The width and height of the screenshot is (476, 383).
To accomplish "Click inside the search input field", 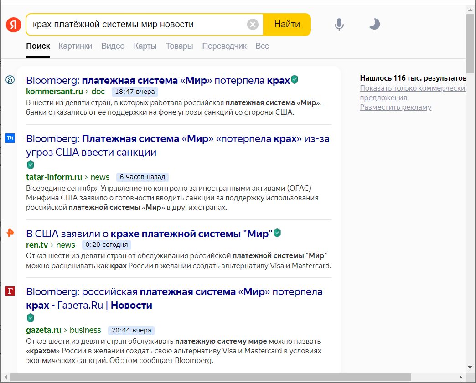I will click(137, 25).
